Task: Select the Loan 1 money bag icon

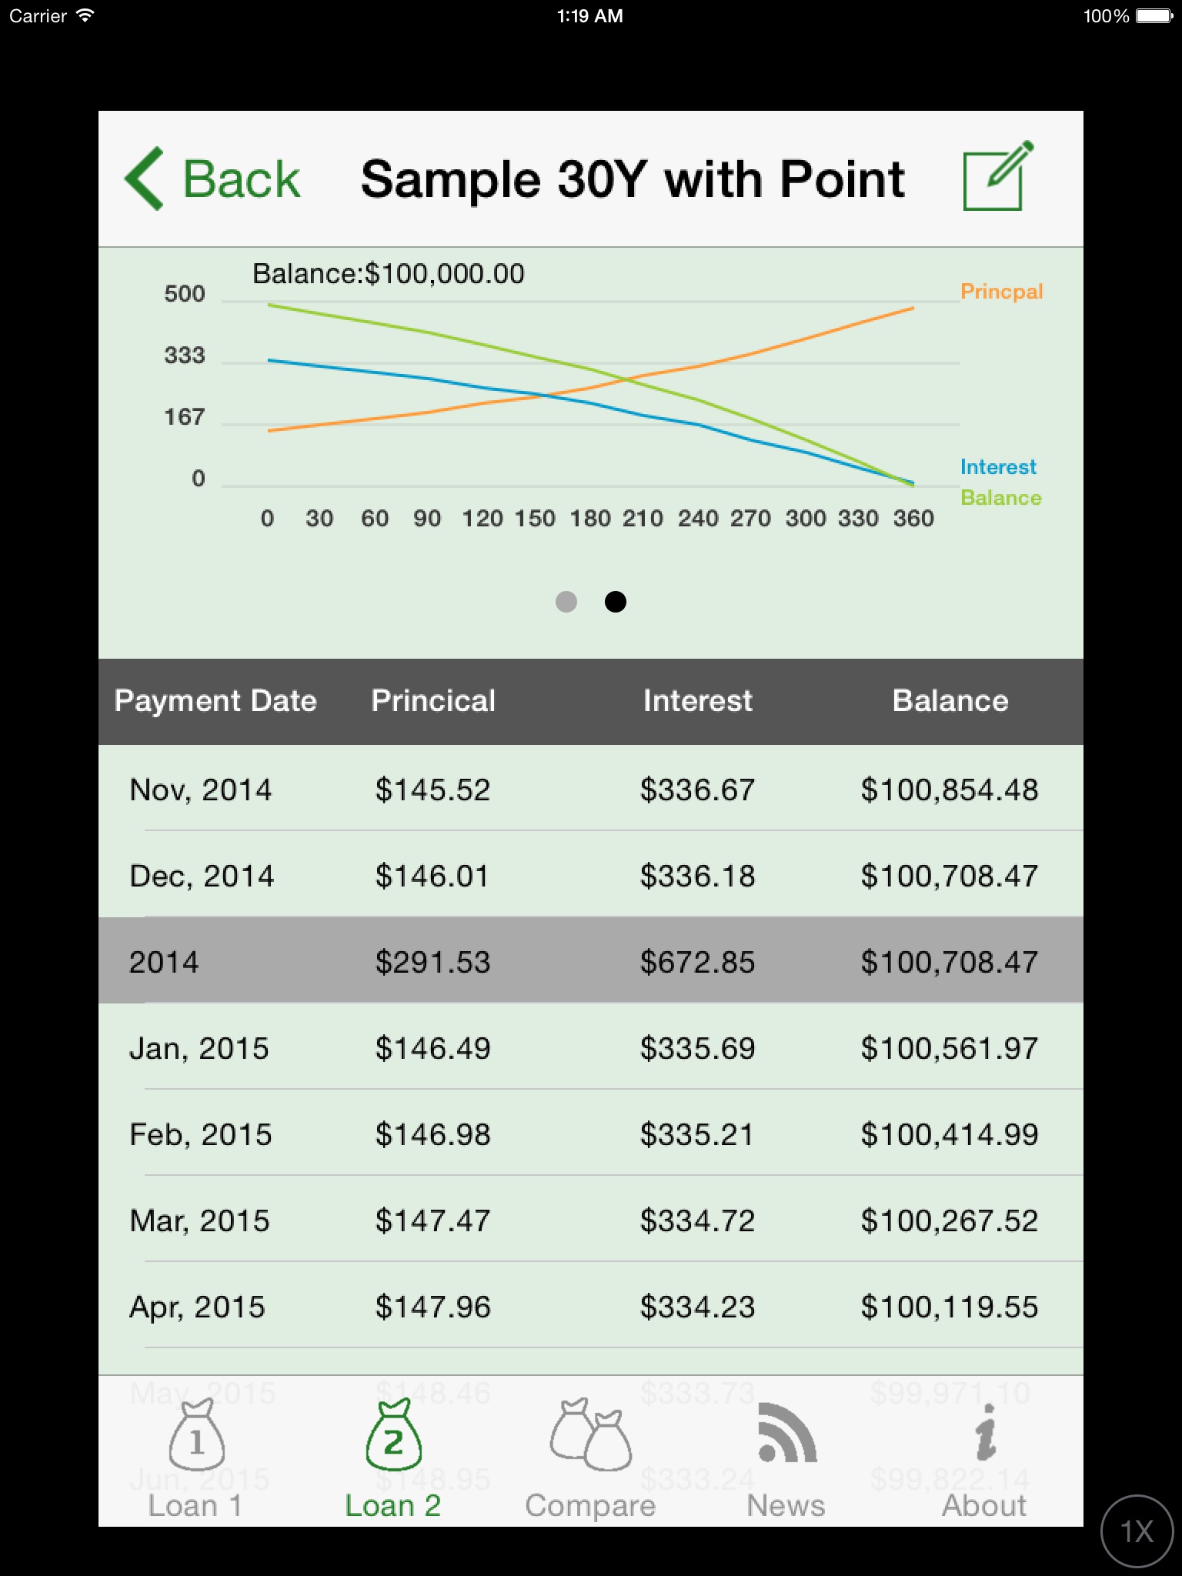Action: pyautogui.click(x=196, y=1436)
